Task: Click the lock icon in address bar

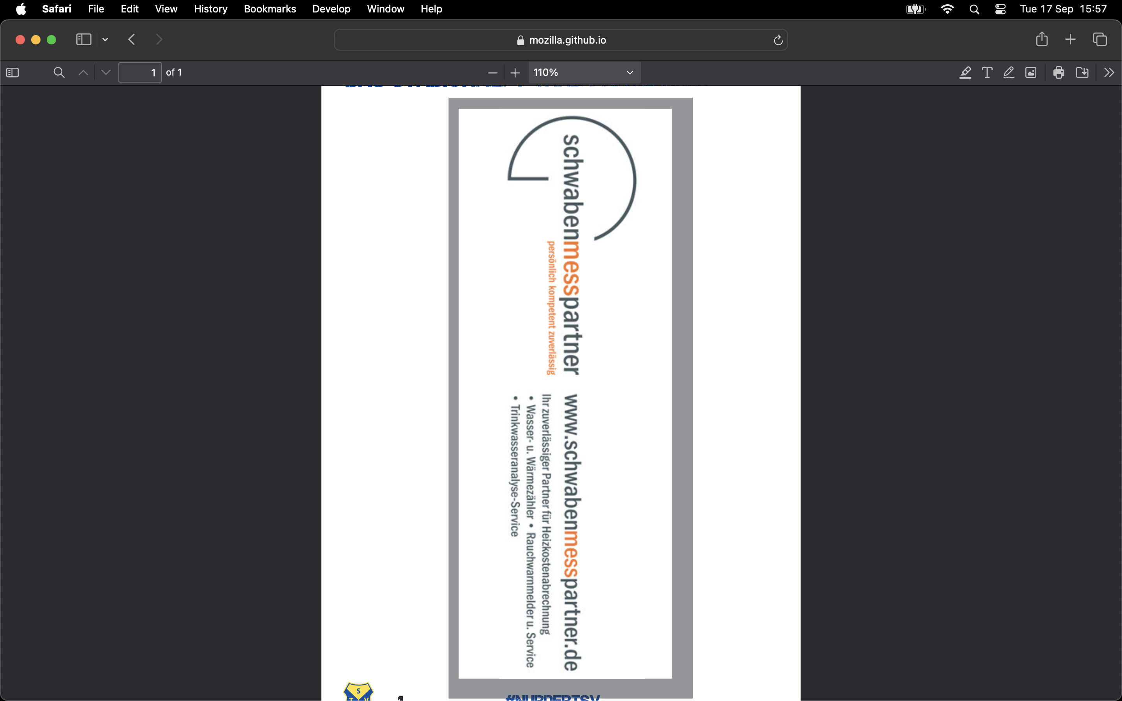Action: (520, 41)
